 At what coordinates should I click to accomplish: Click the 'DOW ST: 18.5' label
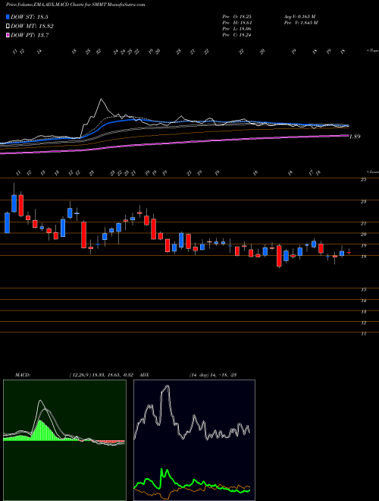[30, 17]
